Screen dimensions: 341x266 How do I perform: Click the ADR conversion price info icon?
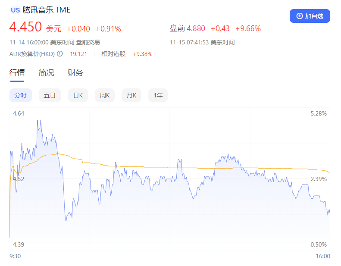pos(60,54)
